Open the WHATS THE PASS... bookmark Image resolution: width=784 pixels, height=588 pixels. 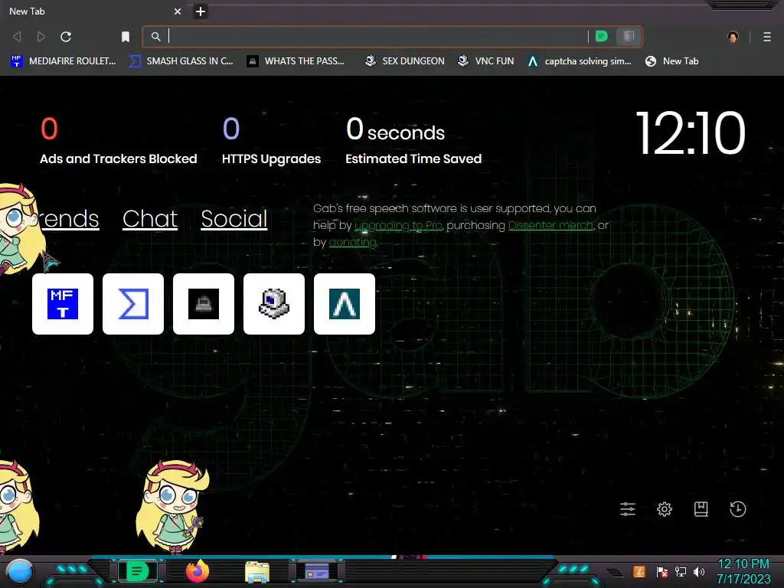pos(296,61)
